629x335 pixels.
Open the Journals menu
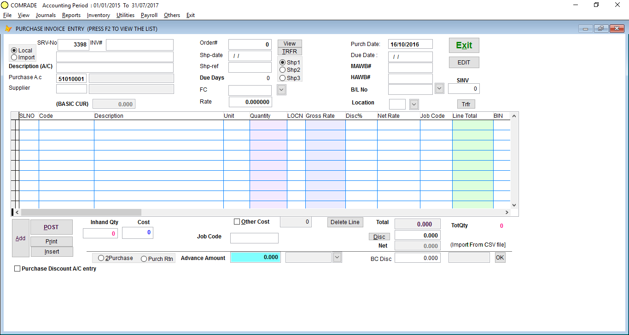point(45,15)
